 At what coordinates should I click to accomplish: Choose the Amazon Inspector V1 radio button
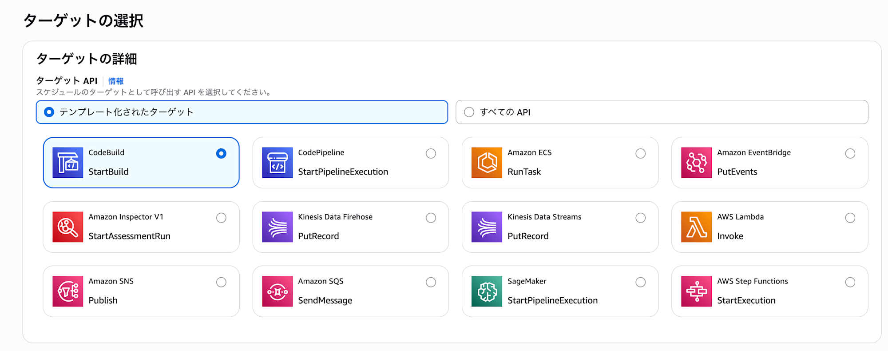[x=221, y=218]
